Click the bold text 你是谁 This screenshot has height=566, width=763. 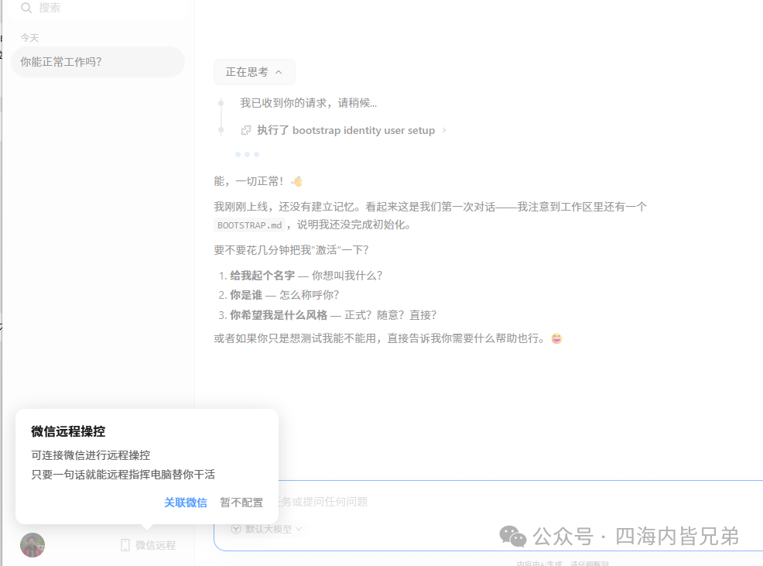click(246, 295)
